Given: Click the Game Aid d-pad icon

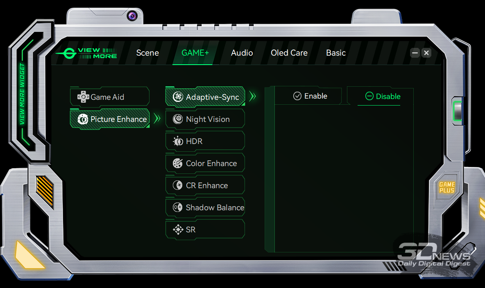Looking at the screenshot, I should 83,97.
